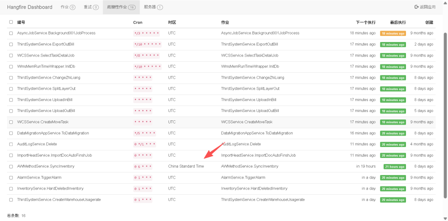Click the vertical page scrollbar
Screen dimensions: 448x221
tap(445, 109)
